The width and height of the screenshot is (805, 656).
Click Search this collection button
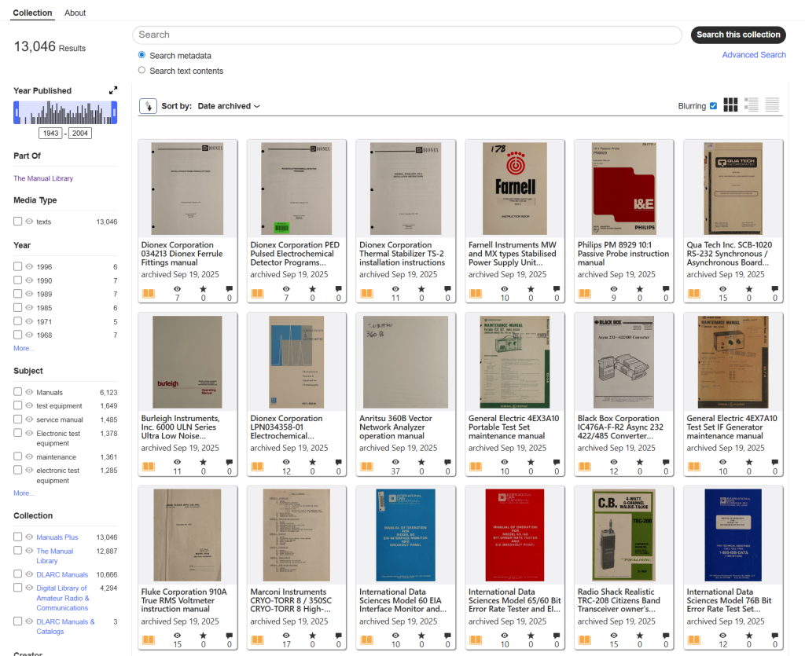[738, 35]
